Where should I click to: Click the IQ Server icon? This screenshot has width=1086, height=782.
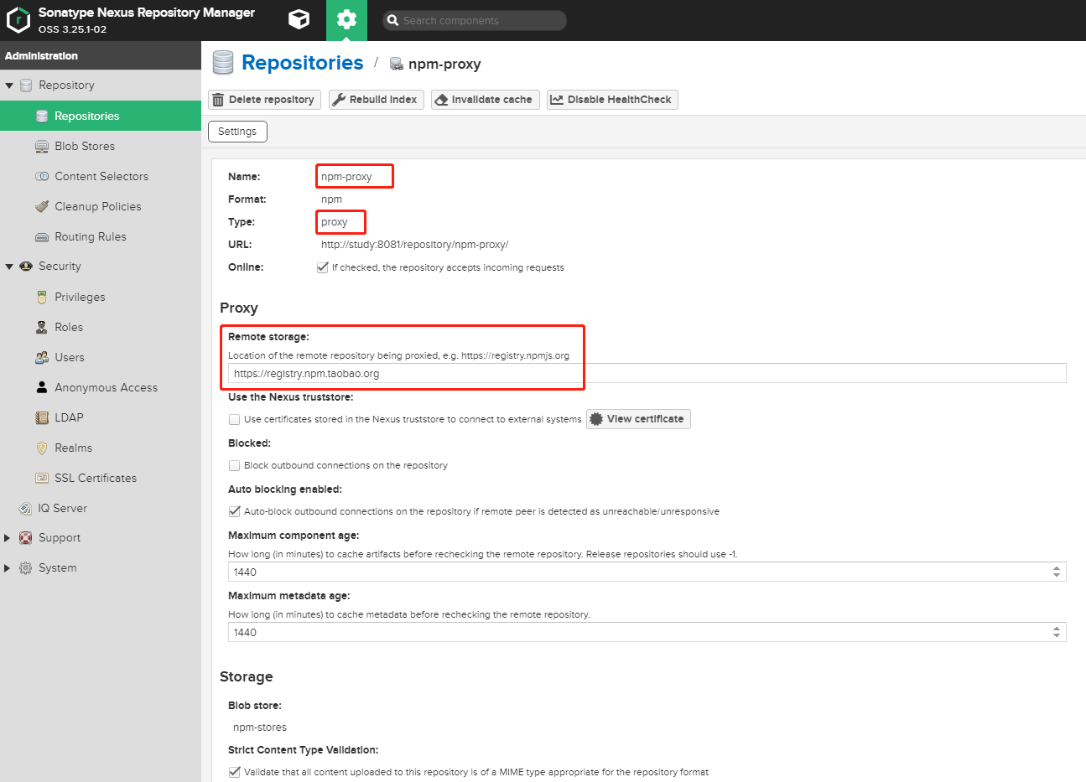click(x=25, y=509)
